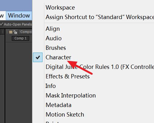Click the panel lock icon

15,32
